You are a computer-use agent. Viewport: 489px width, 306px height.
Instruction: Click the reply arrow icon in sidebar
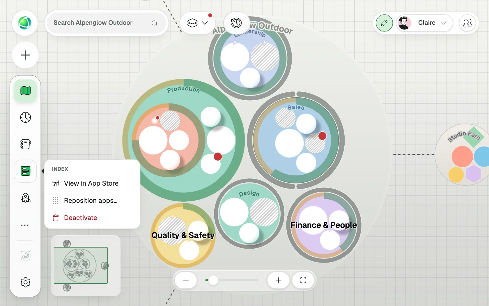(x=26, y=256)
